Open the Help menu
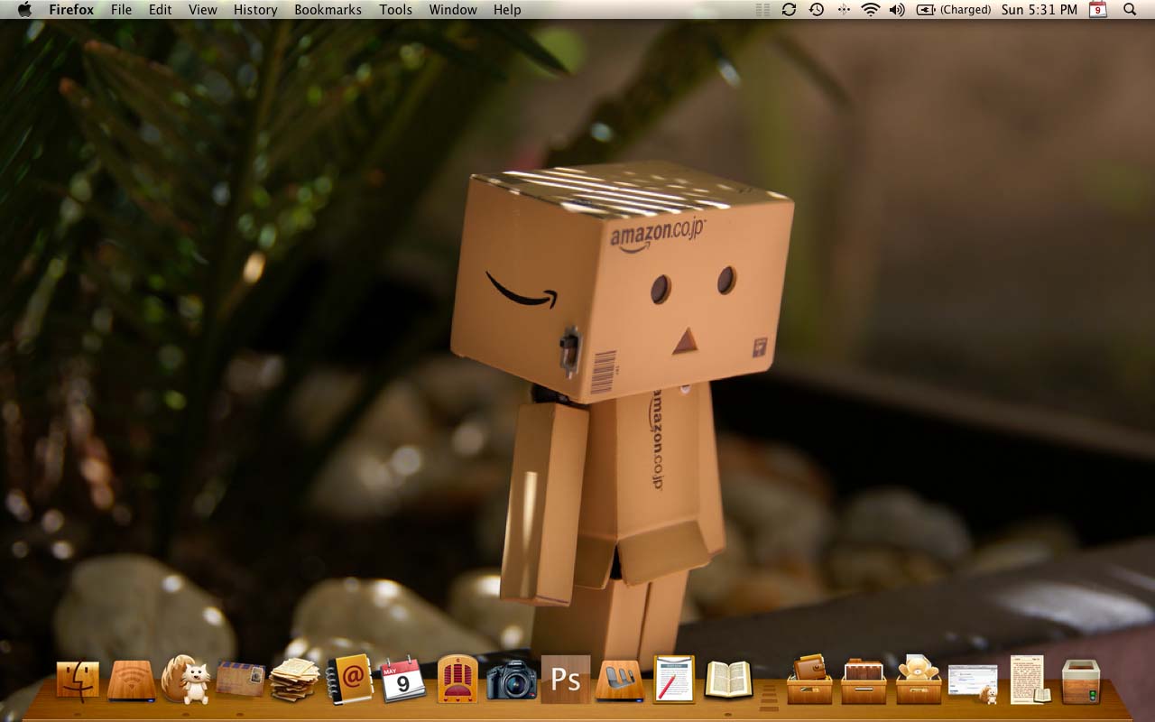Screen dimensions: 1155x722 pyautogui.click(x=507, y=10)
